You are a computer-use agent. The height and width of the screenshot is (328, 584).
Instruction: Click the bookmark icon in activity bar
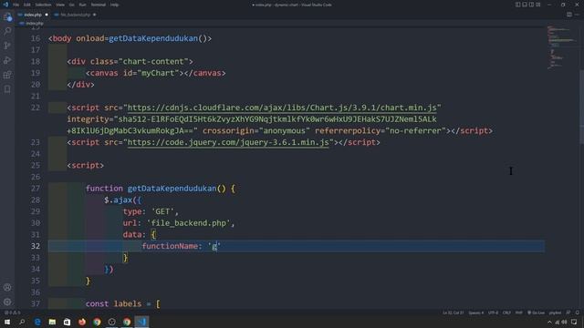[x=7, y=89]
